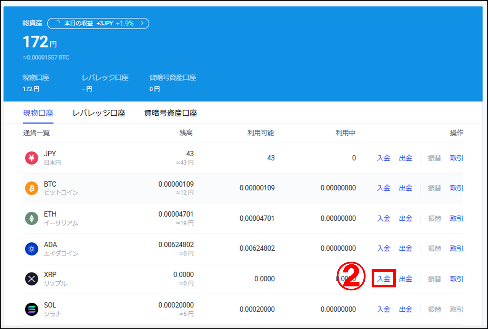Open the 貸暗号資産口座 tab
The height and width of the screenshot is (329, 488).
170,113
